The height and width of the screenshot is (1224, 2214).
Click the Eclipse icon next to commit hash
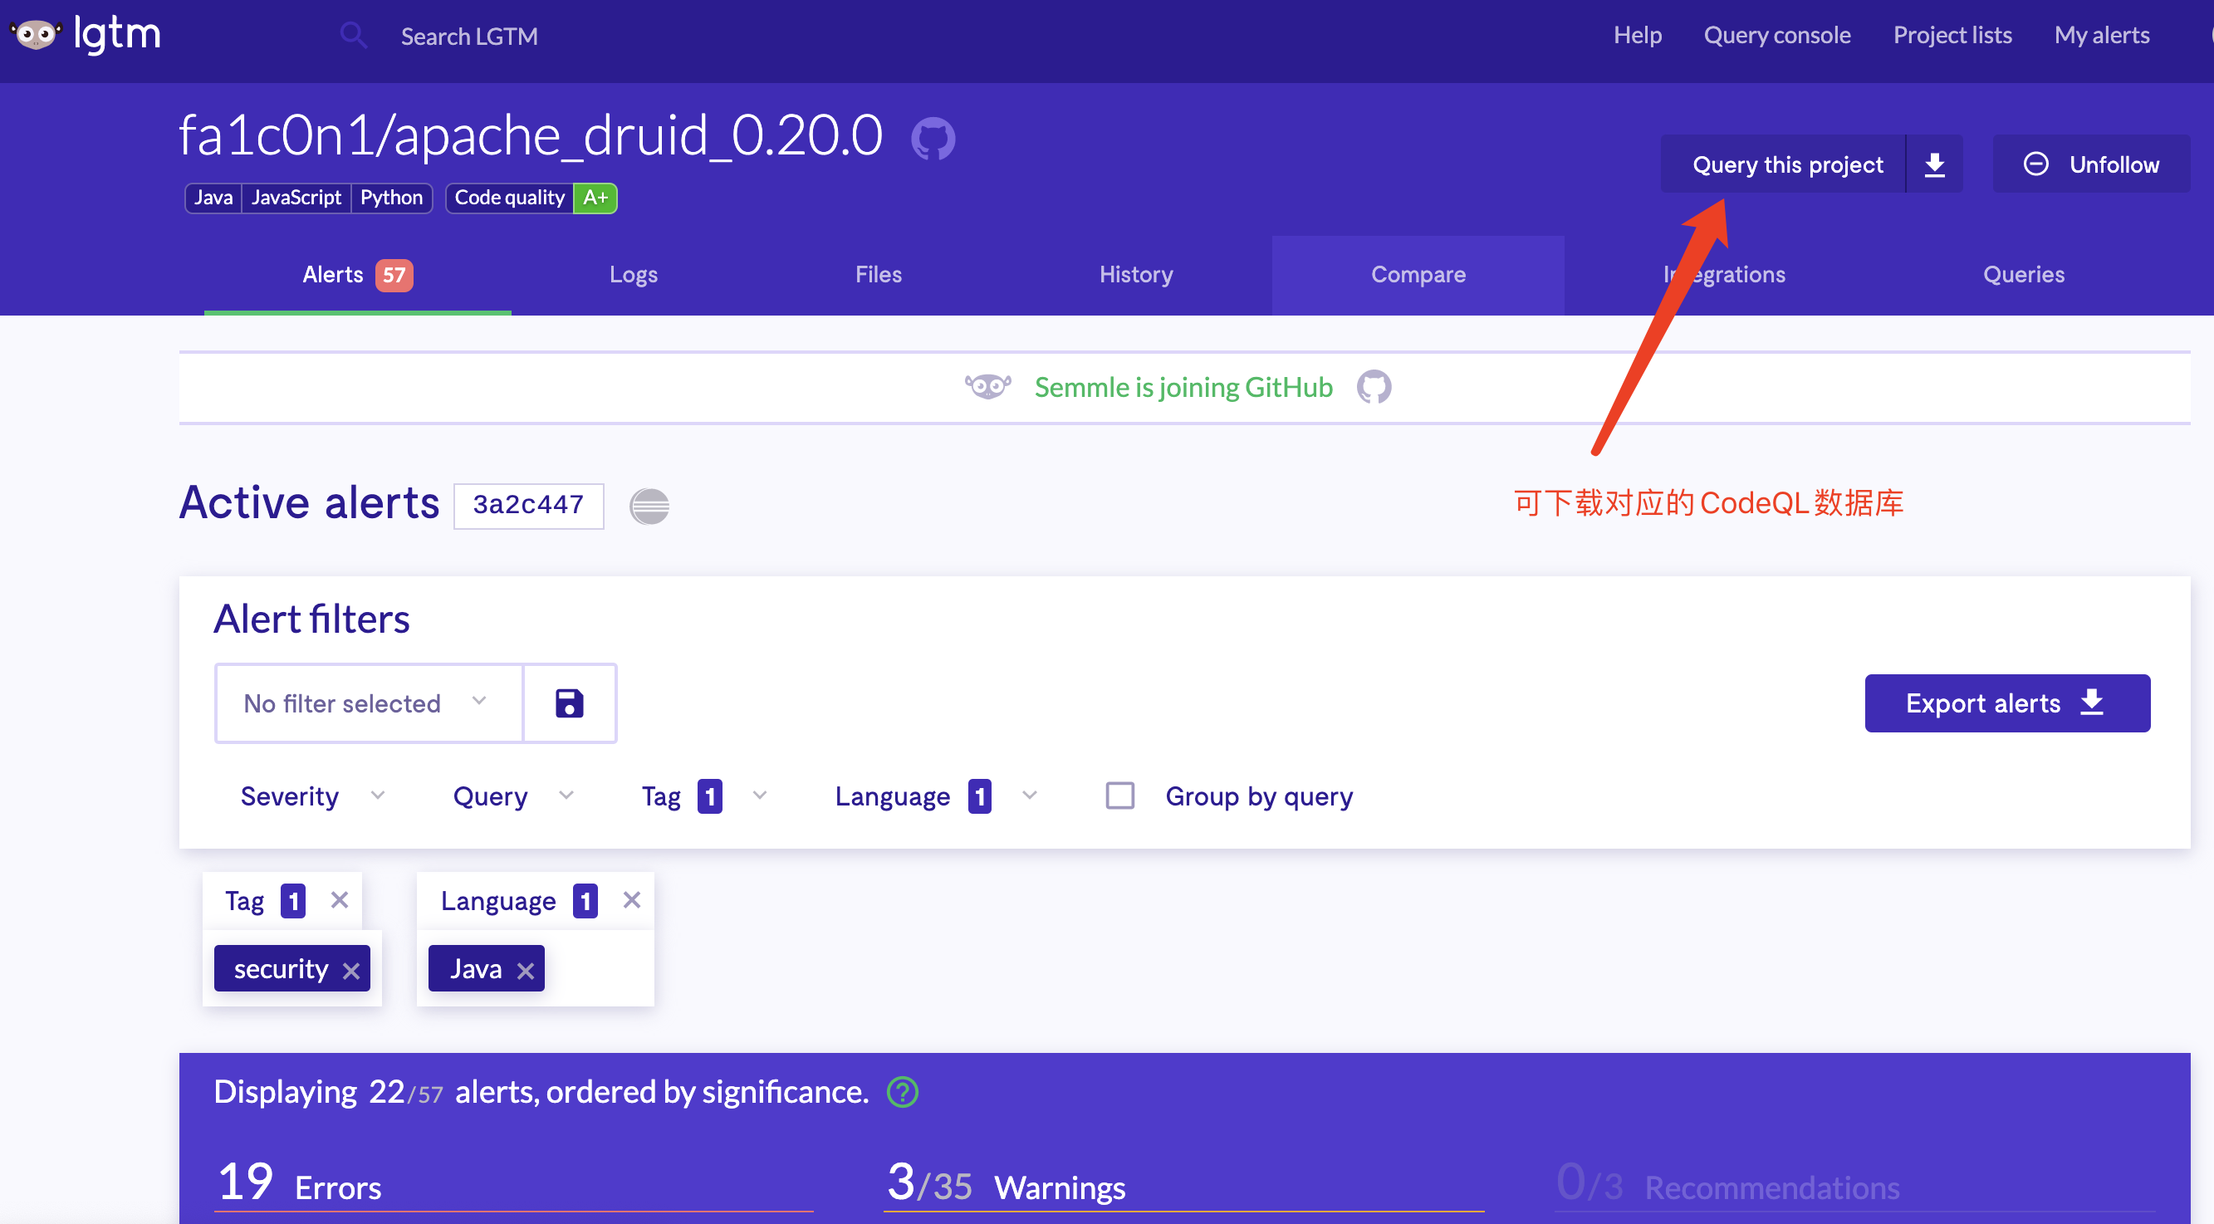click(x=649, y=506)
